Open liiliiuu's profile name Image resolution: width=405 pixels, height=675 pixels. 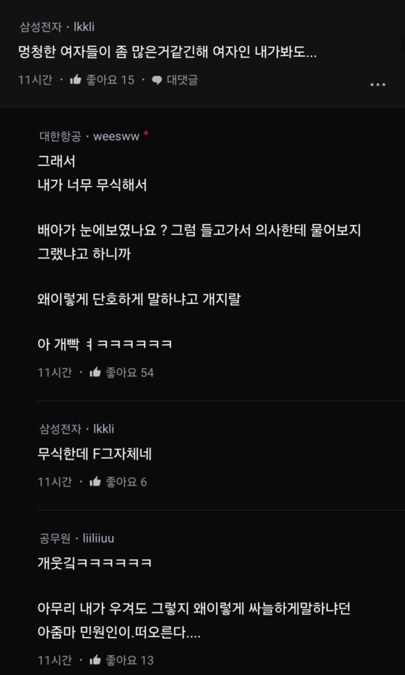click(98, 538)
